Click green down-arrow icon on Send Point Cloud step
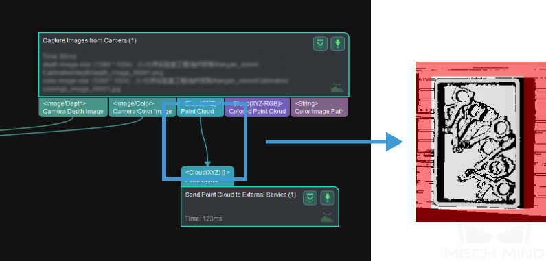Screen dimensions: 546x261 [327, 198]
